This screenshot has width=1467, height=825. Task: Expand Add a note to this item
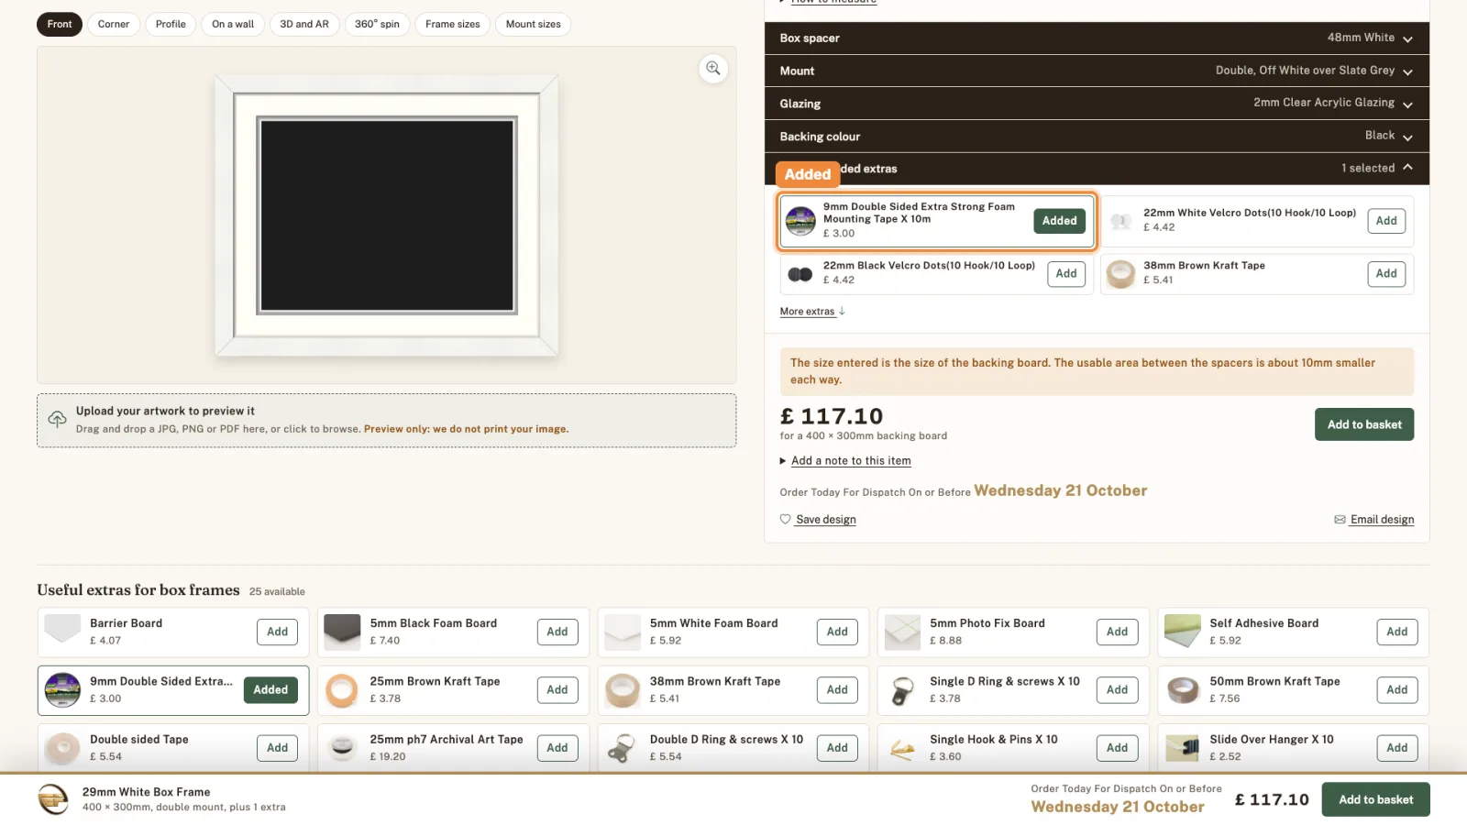click(845, 461)
